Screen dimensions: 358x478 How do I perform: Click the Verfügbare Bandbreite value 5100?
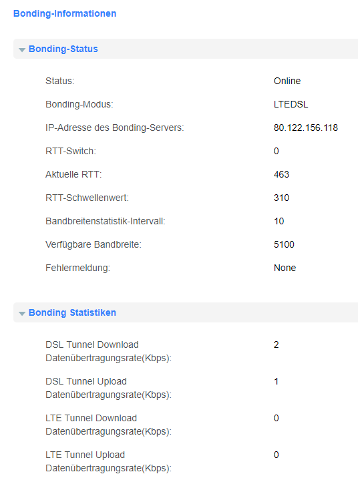[x=284, y=244]
